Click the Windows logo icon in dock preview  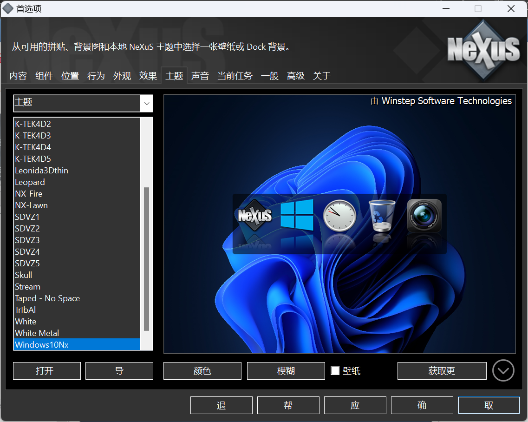pyautogui.click(x=297, y=215)
